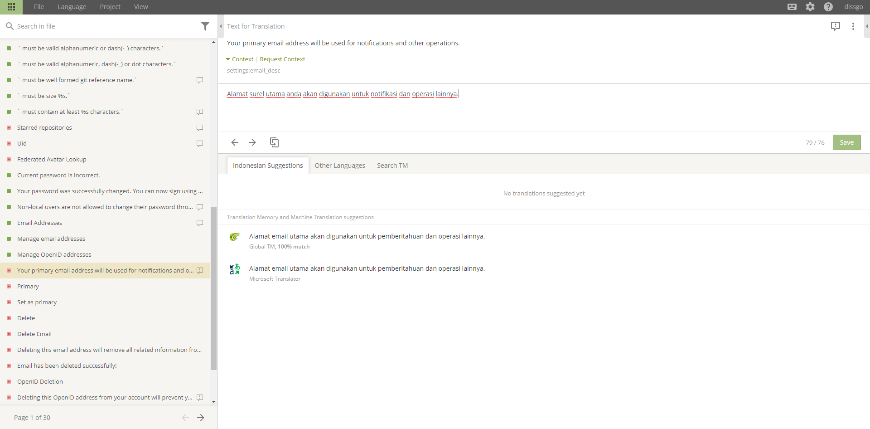Select 'OpenID Deletion' string

[x=104, y=382]
